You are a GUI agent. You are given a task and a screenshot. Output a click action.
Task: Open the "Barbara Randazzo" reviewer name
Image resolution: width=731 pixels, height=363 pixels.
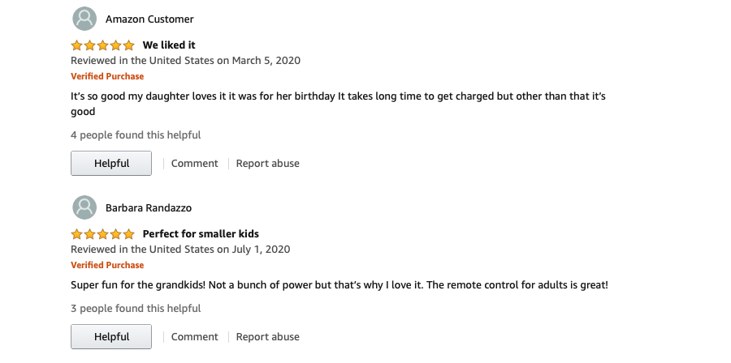148,207
